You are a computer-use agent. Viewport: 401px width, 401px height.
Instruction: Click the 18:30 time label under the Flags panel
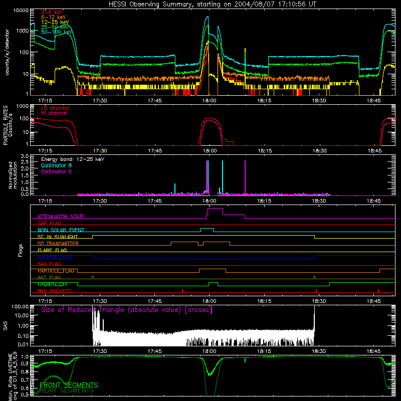pyautogui.click(x=319, y=301)
